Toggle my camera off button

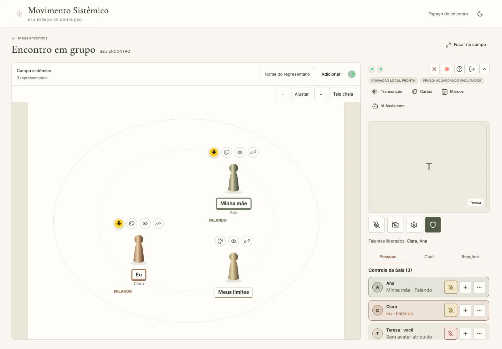(x=395, y=225)
